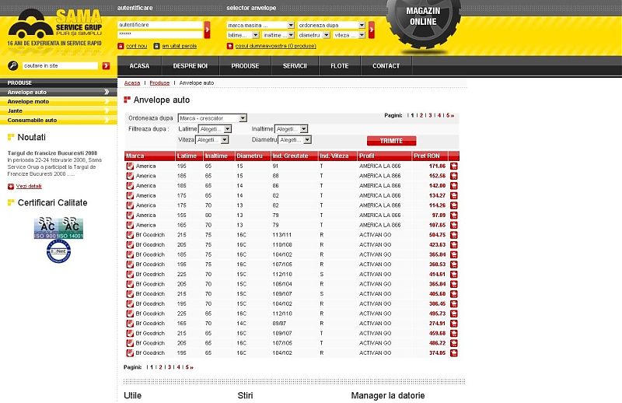Add the Bf Goodrich tire priced 374.05 to cart

454,353
